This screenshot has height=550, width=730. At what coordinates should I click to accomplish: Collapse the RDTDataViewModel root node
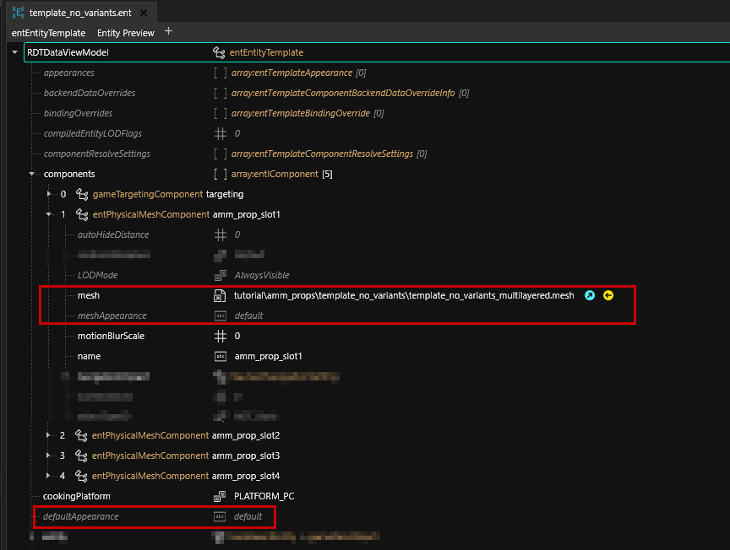pos(15,52)
